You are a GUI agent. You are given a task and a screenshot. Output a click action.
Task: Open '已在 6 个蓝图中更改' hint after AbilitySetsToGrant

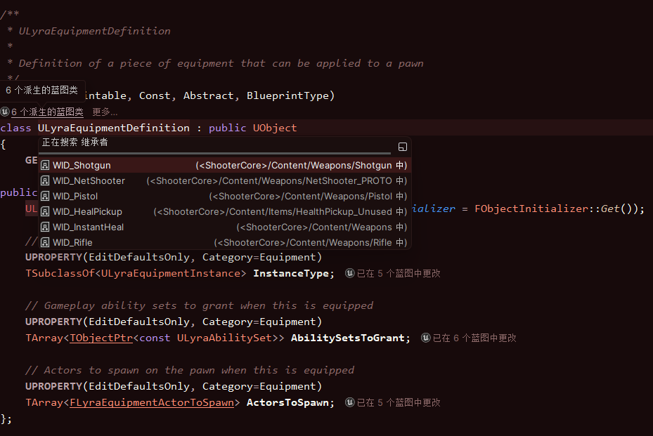474,338
